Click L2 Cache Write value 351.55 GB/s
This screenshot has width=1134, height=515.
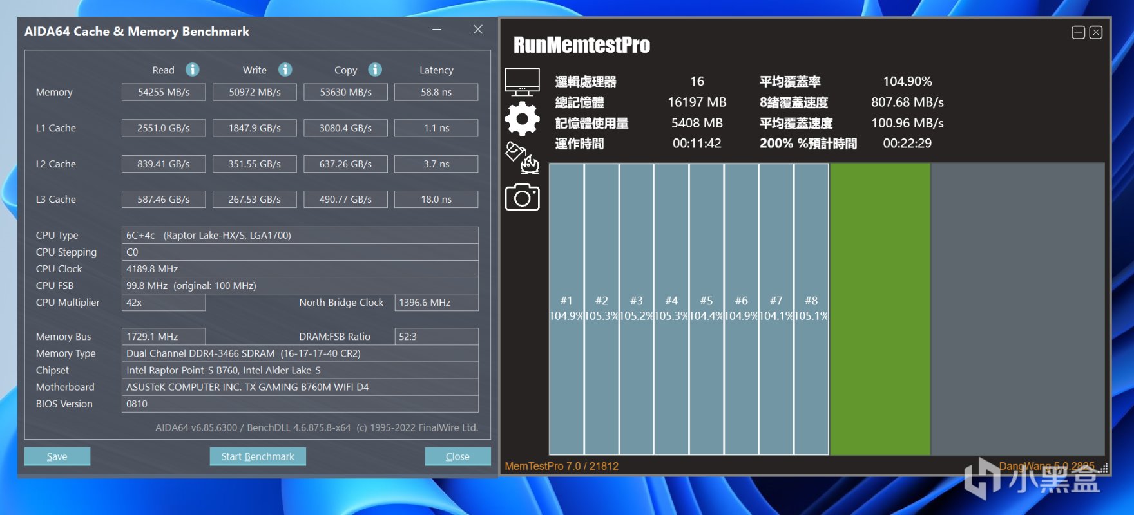click(x=255, y=164)
